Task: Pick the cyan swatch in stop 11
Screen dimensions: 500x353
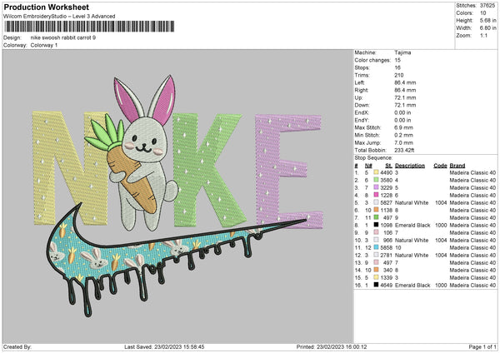Action: (x=377, y=247)
